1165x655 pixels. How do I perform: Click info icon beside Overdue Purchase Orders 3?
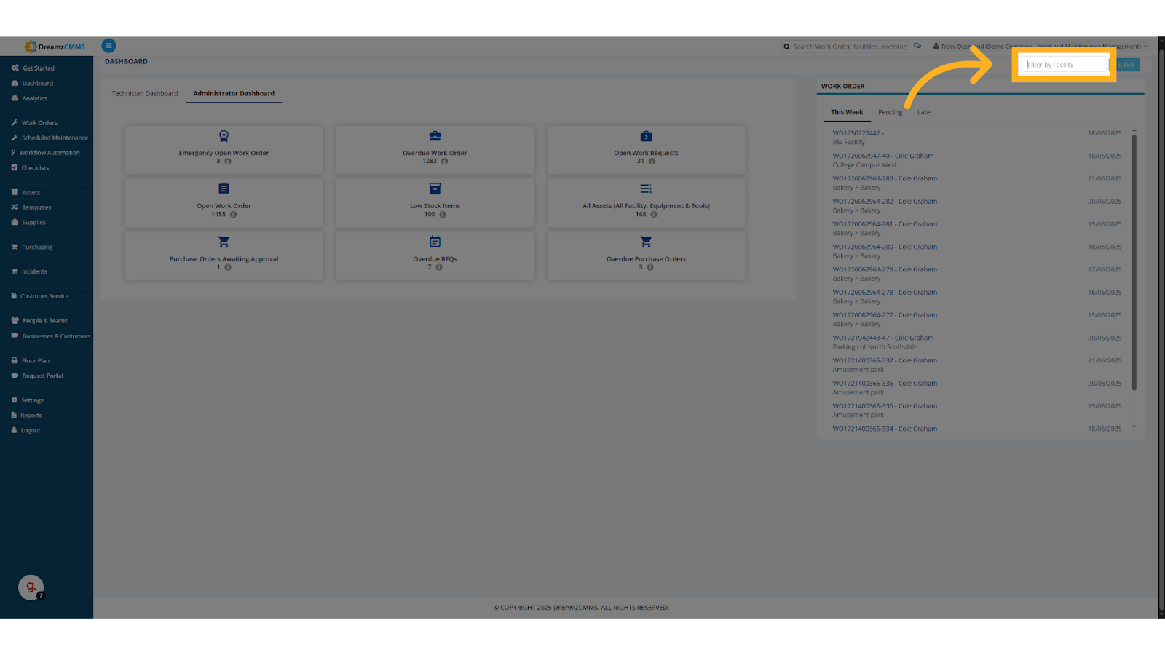(x=650, y=267)
